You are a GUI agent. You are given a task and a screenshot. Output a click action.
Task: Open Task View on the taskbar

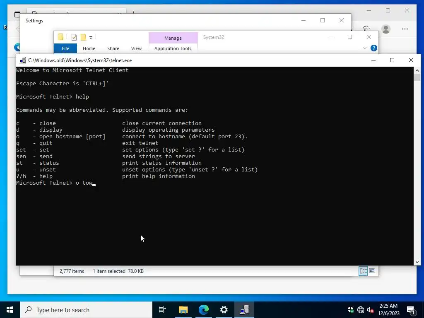pyautogui.click(x=162, y=310)
